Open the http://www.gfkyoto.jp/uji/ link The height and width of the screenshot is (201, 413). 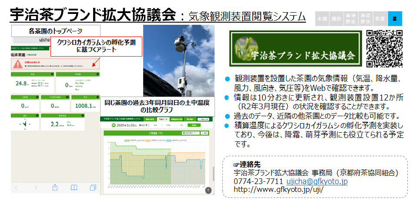(279, 189)
